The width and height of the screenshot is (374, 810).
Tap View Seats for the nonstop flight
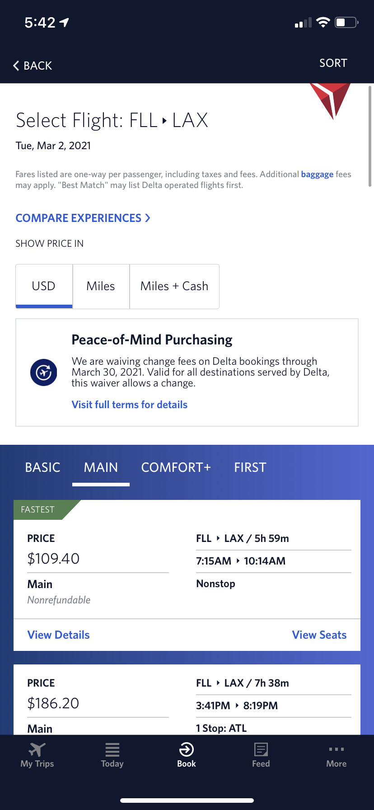coord(319,635)
